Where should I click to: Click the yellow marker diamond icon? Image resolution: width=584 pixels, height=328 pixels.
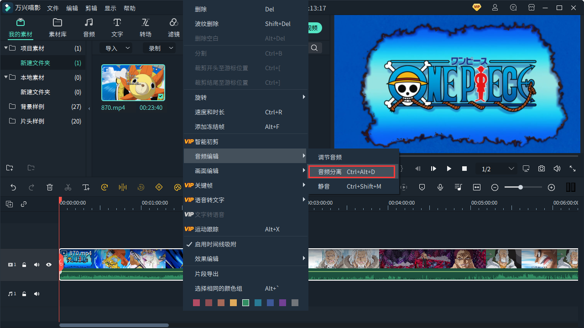point(159,187)
